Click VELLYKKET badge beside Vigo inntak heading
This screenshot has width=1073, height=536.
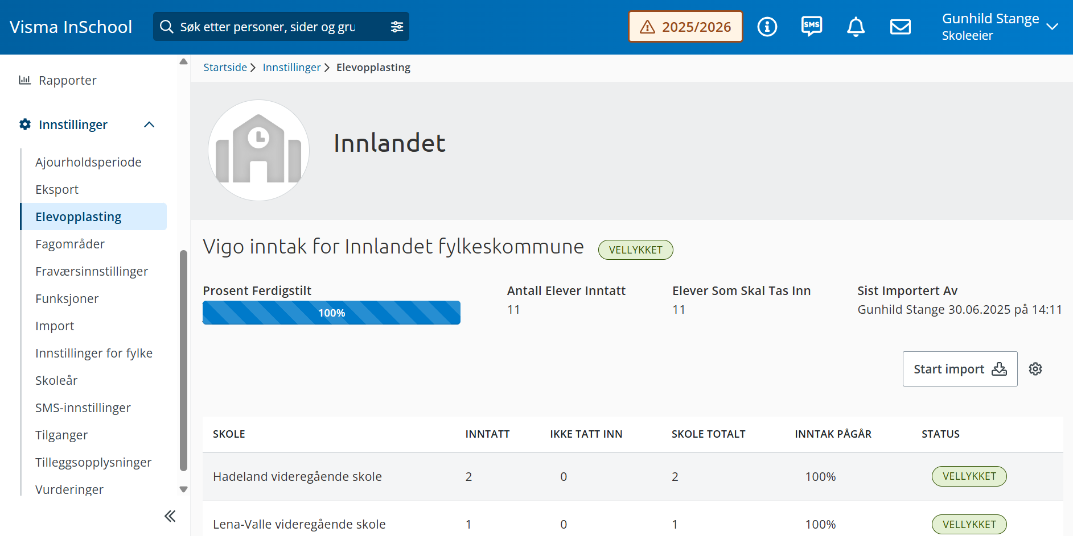pyautogui.click(x=635, y=250)
